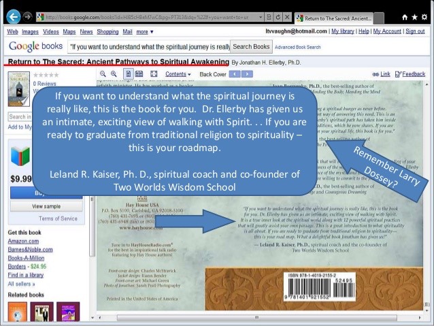The height and width of the screenshot is (326, 434).
Task: Click the Search Books button
Action: 251,47
